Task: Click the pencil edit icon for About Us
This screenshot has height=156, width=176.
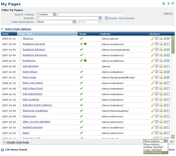Action: tap(153, 39)
